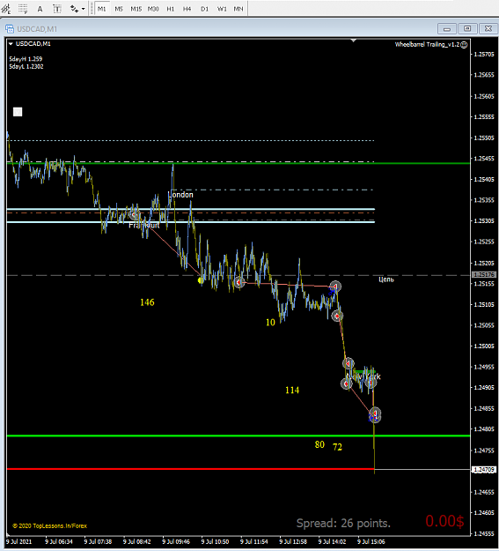Switch to the W1 timeframe

pyautogui.click(x=222, y=9)
